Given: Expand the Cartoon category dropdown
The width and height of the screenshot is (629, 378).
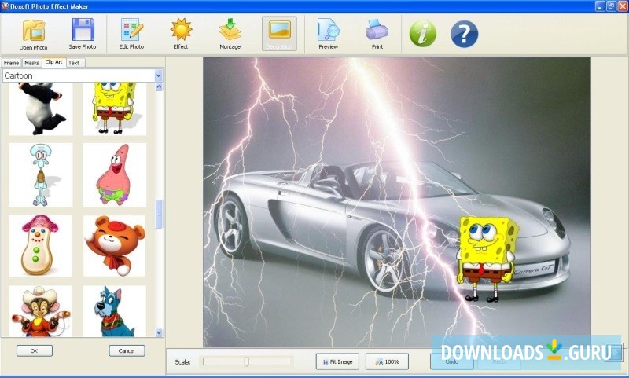Looking at the screenshot, I should 159,75.
